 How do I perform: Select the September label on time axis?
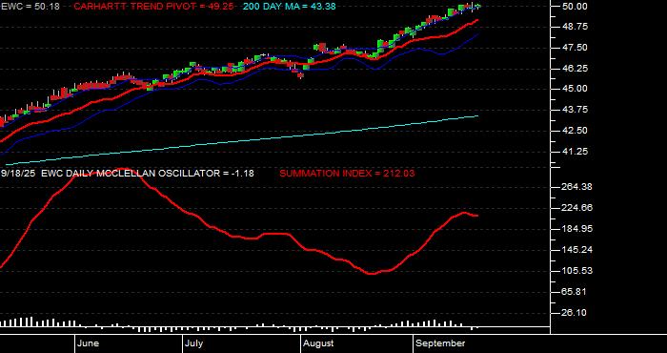point(440,343)
